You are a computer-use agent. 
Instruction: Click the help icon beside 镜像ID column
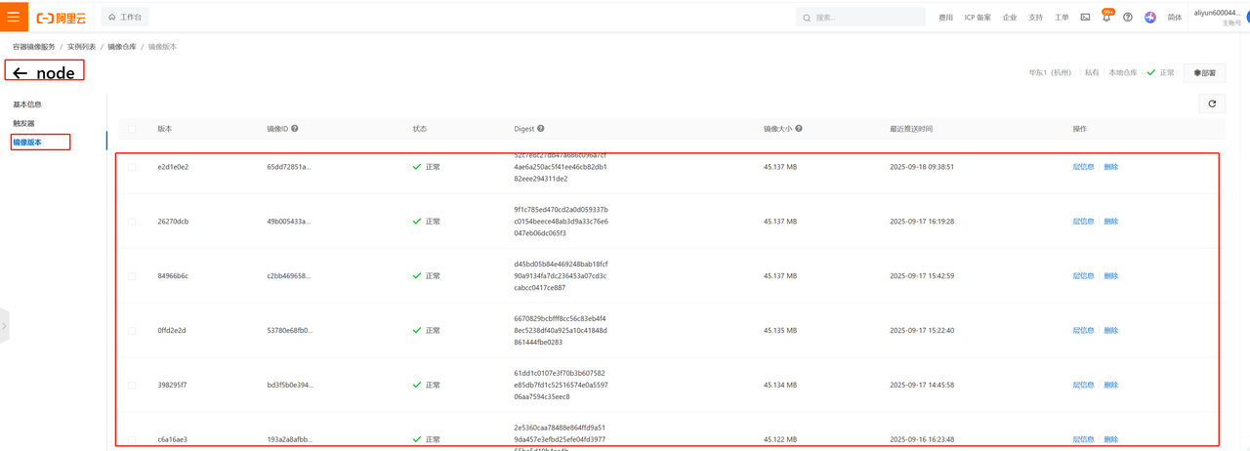point(295,129)
